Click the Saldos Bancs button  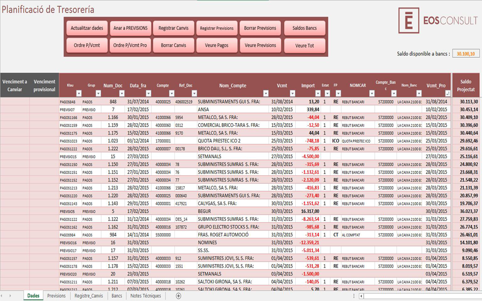coord(305,28)
